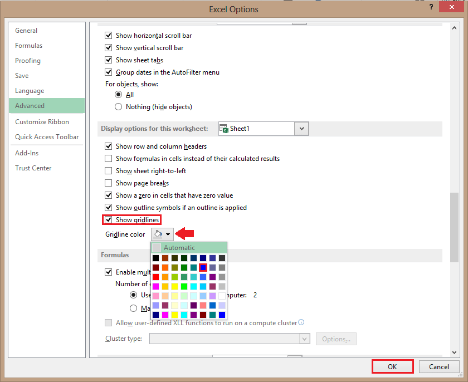Disable the Show gridlines checkbox
Image resolution: width=468 pixels, height=382 pixels.
(108, 219)
